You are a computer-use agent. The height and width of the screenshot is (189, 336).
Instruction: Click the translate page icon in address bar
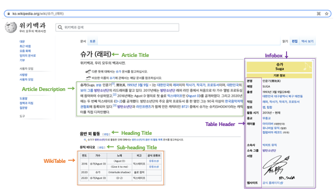pyautogui.click(x=319, y=14)
